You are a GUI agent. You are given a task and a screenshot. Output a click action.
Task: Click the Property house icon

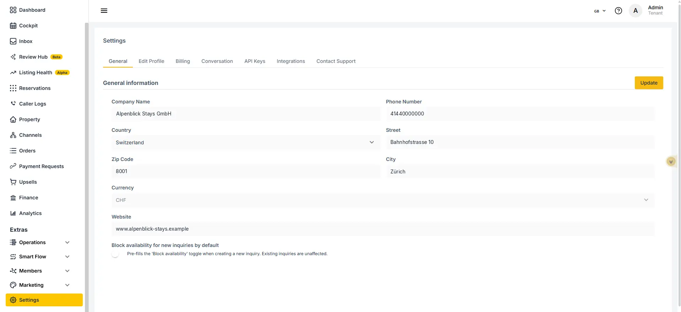click(13, 119)
